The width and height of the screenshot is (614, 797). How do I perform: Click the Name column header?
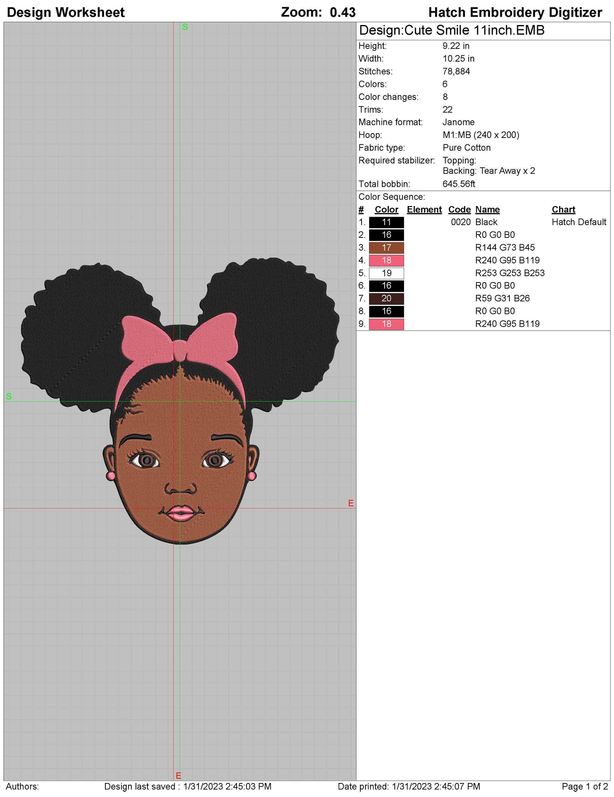pos(487,210)
